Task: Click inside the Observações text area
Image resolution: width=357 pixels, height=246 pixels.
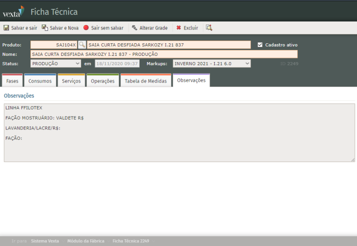Action: 178,143
